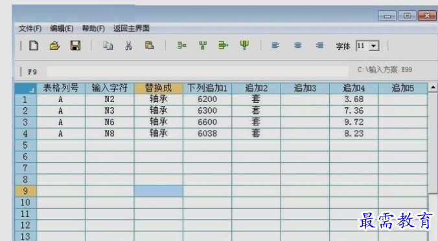
Task: Open the 编辑(E) menu
Action: 62,28
